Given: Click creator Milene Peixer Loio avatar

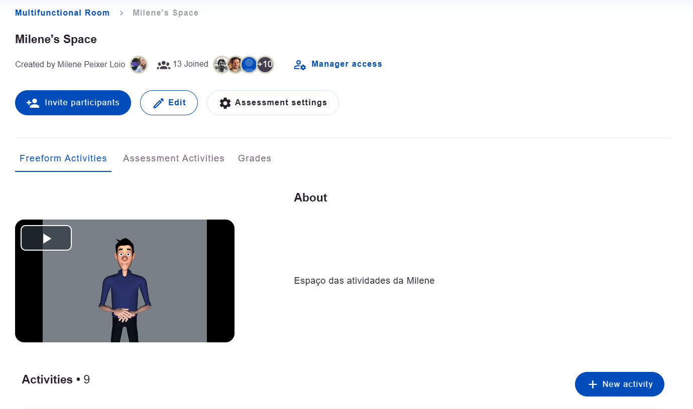Looking at the screenshot, I should point(139,64).
